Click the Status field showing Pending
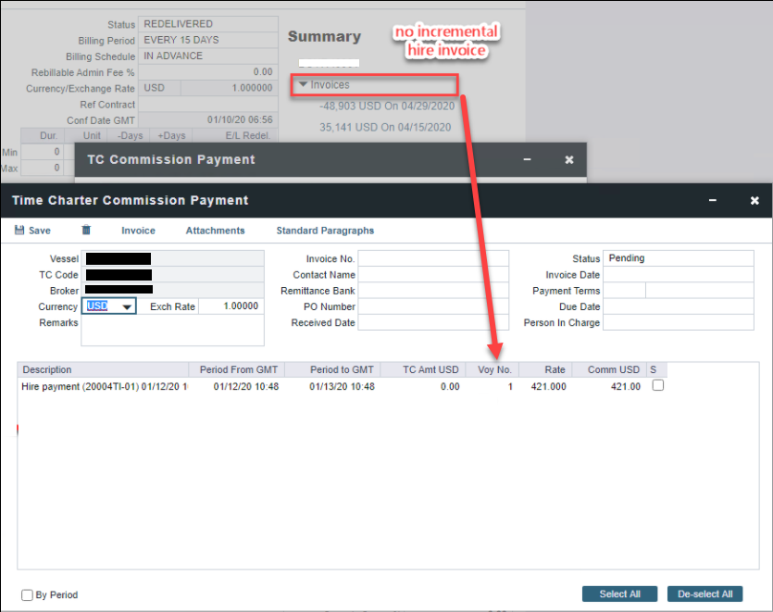The width and height of the screenshot is (773, 612). 678,258
